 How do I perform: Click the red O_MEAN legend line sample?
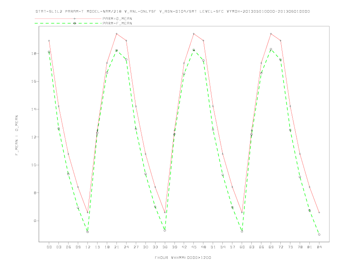click(x=68, y=18)
